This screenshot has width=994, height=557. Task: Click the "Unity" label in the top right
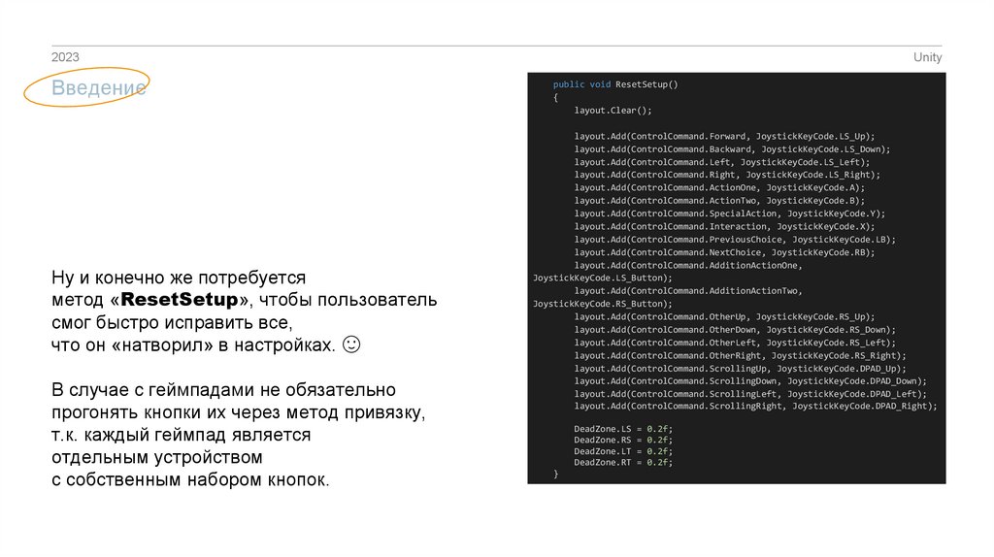(927, 57)
